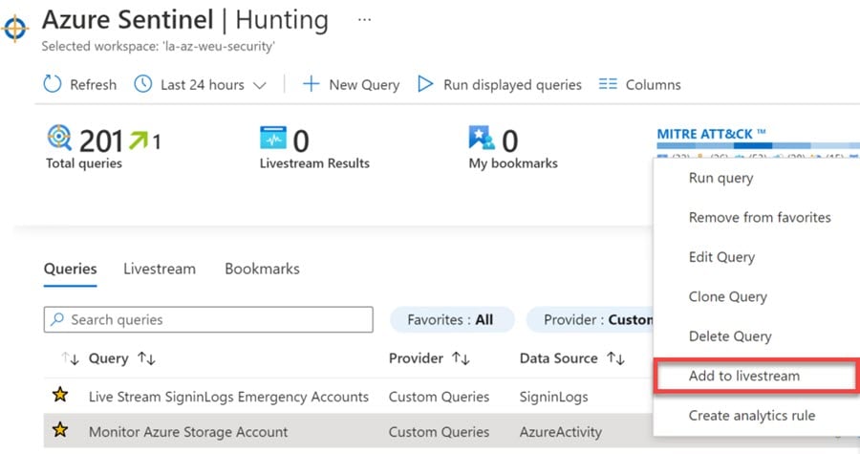Click the SigninLogs data source cell
Image resolution: width=860 pixels, height=454 pixels.
[x=553, y=397]
